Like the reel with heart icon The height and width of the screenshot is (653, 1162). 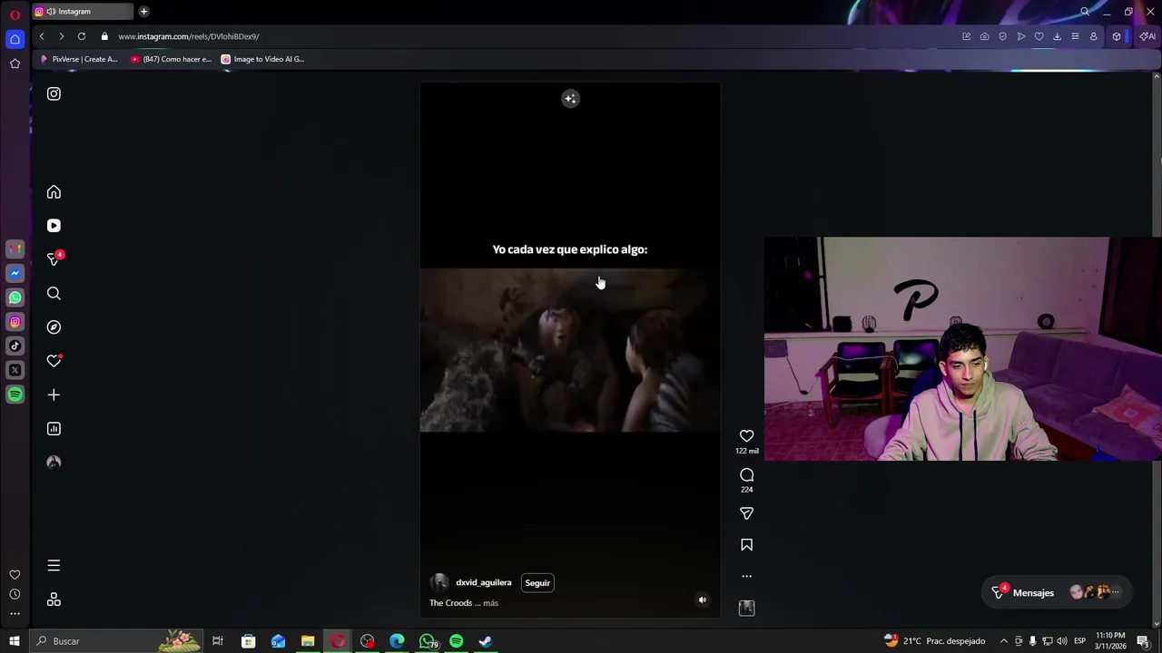pyautogui.click(x=746, y=436)
